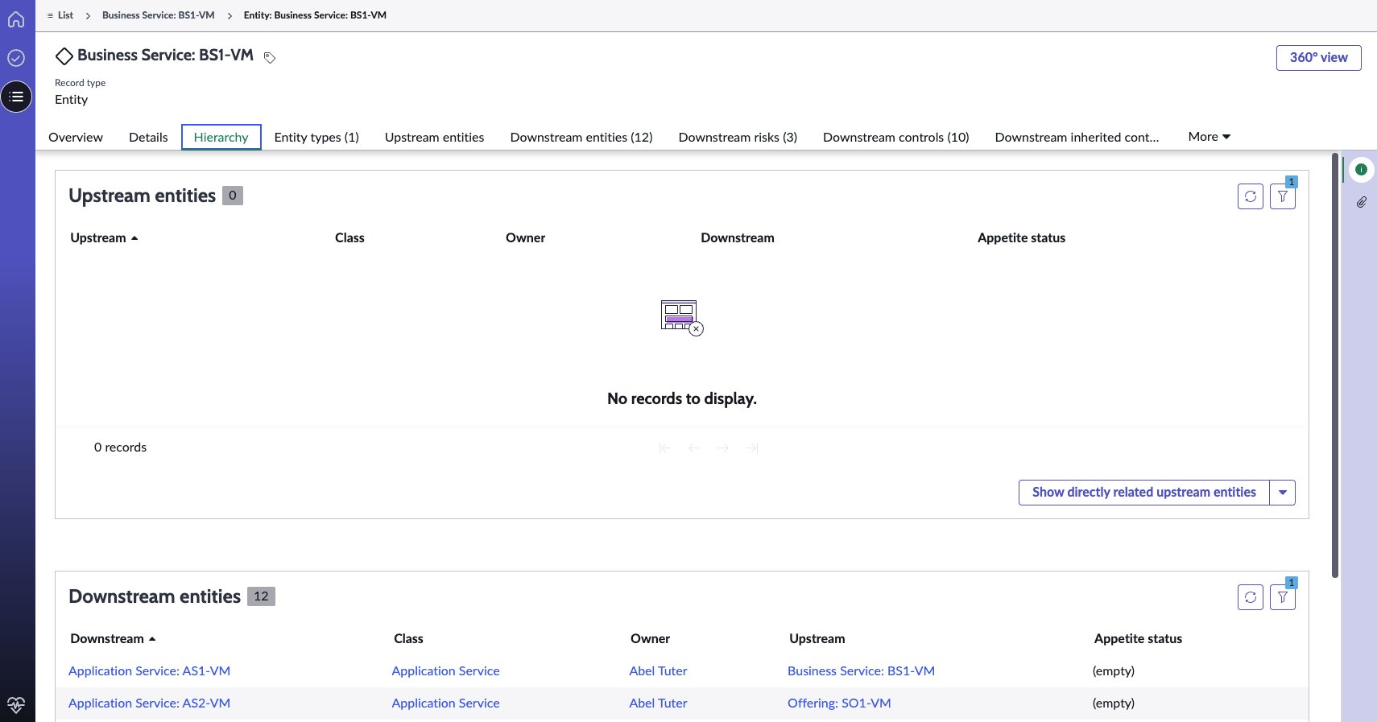The width and height of the screenshot is (1377, 722).
Task: Click the diamond entity icon next to title
Action: tap(64, 56)
